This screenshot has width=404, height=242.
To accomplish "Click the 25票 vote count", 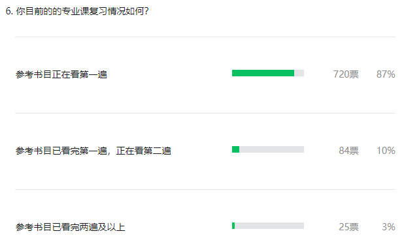I will 349,227.
